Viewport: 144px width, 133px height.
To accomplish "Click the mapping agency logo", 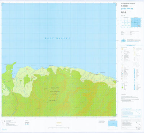I will pos(123,40).
